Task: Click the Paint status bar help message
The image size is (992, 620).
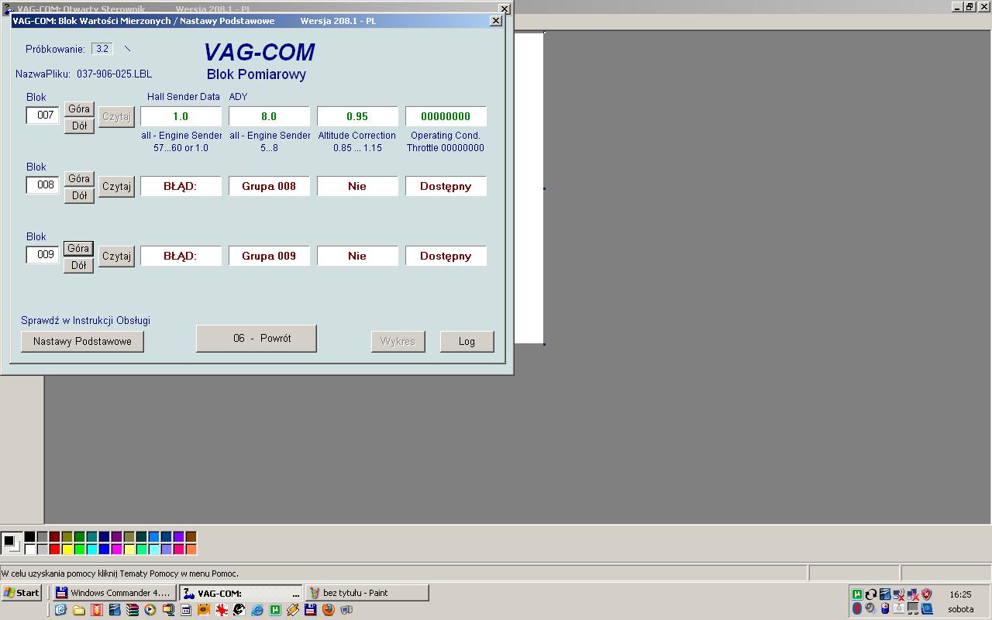Action: point(120,573)
